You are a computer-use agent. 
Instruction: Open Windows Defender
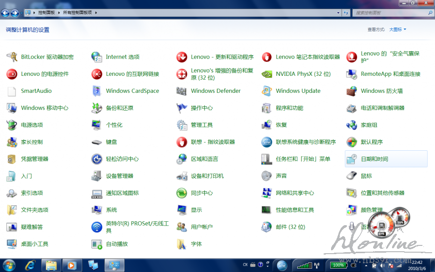(216, 91)
